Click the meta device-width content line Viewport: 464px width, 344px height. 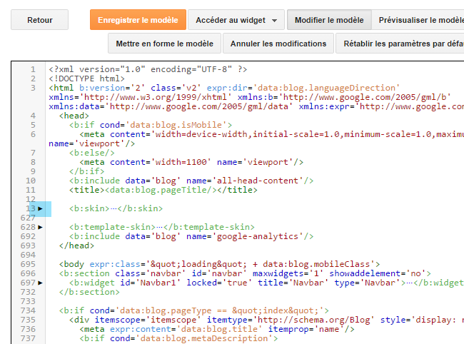click(272, 135)
